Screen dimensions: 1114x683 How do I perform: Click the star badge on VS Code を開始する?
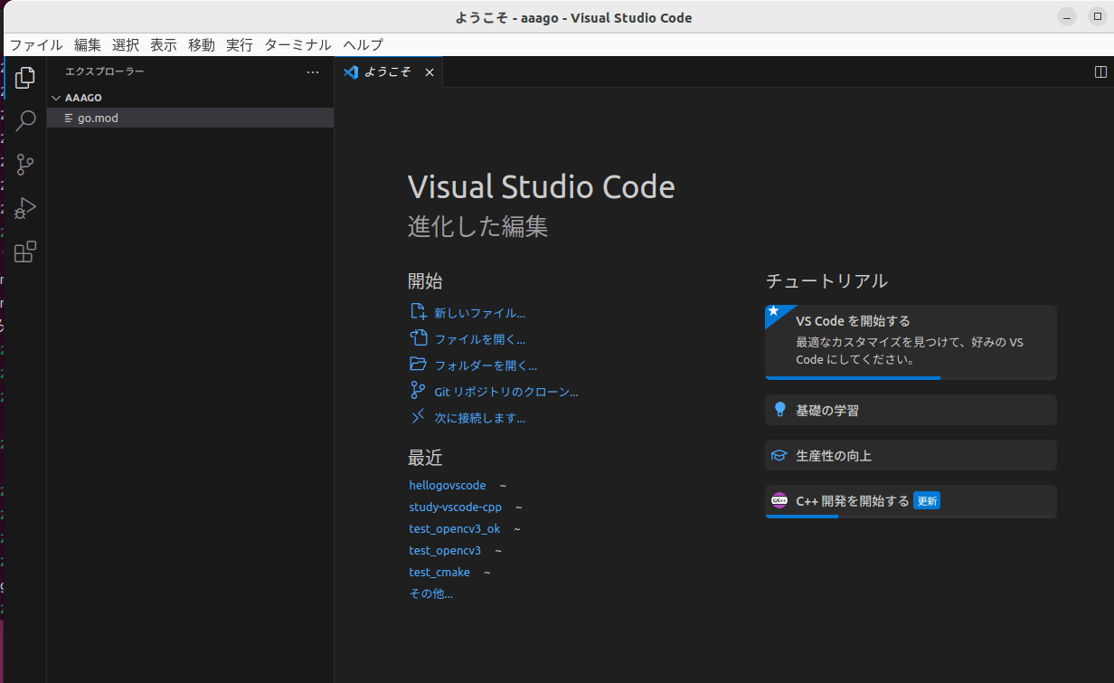tap(774, 312)
